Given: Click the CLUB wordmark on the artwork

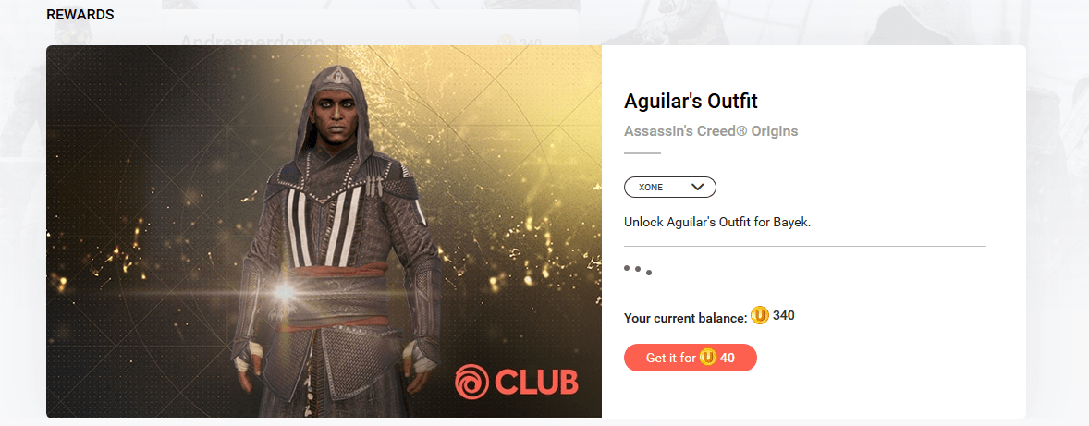Looking at the screenshot, I should (537, 383).
